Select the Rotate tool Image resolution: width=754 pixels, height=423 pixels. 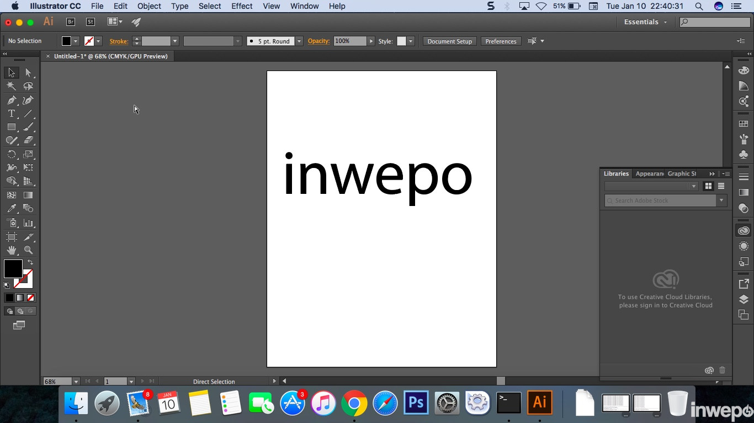pyautogui.click(x=12, y=154)
